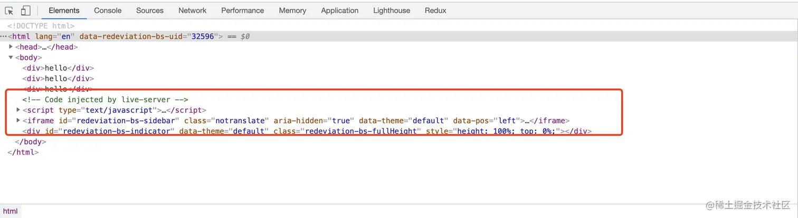Viewport: 798px width, 218px height.
Task: Click the html breadcrumb at the bottom
Action: (x=10, y=211)
